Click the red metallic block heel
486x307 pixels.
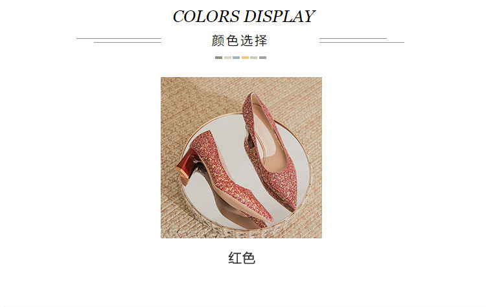click(x=187, y=168)
